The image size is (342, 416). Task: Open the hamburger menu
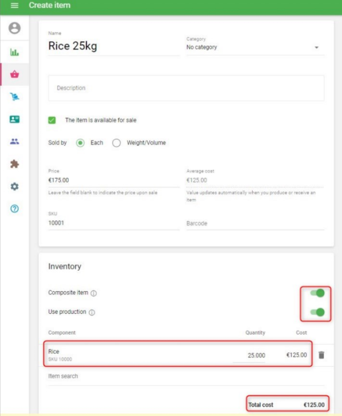[14, 6]
